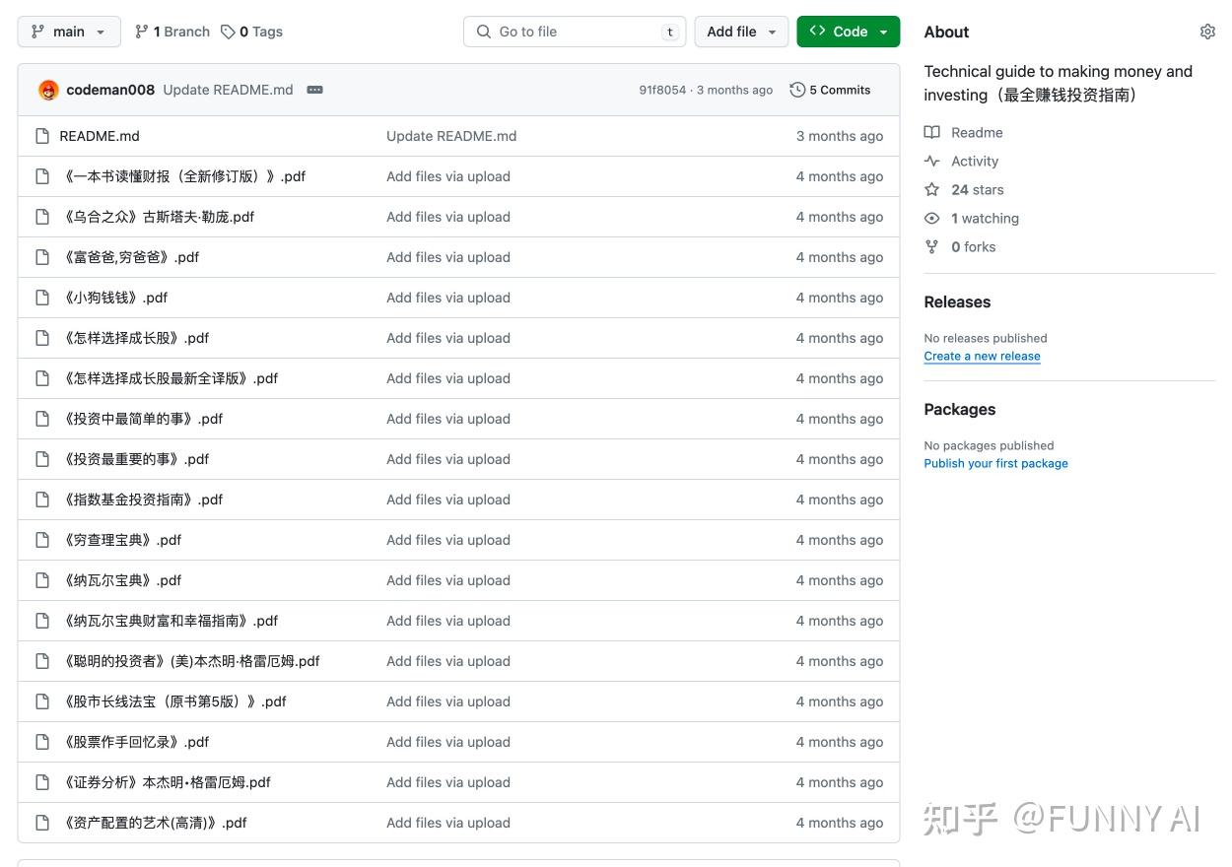Viewport: 1232px width, 867px height.
Task: Open the About settings gear icon
Action: click(x=1207, y=32)
